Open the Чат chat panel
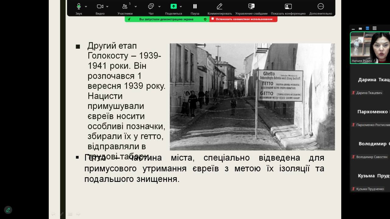The image size is (390, 219). tap(151, 6)
